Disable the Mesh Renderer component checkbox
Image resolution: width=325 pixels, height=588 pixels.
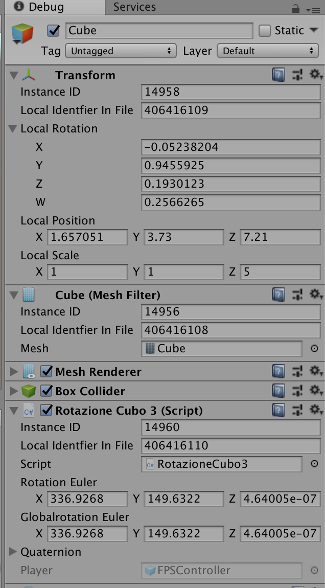(x=46, y=372)
